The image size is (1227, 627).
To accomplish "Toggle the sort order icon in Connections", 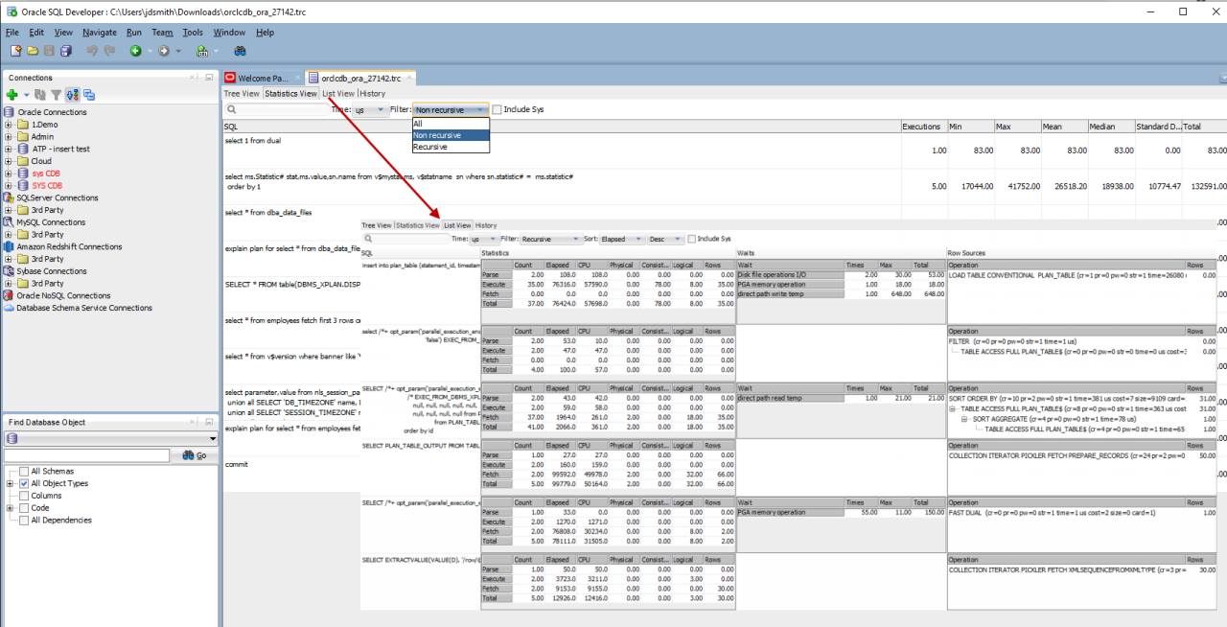I will tap(72, 95).
